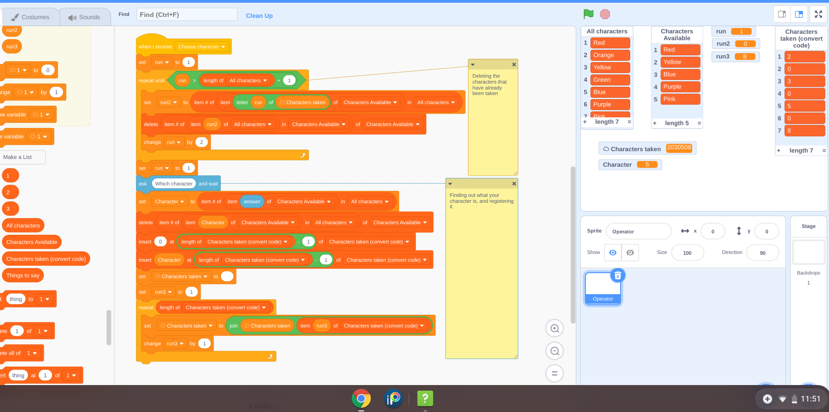Zoom out of the code workspace
829x412 pixels.
pos(555,351)
